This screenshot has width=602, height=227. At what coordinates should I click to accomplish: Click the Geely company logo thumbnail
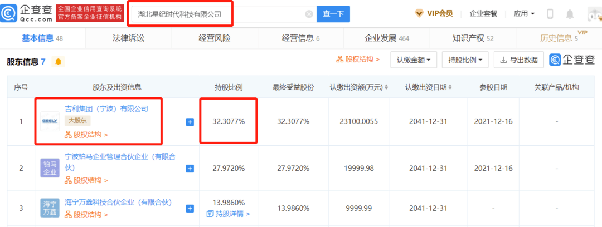point(50,121)
